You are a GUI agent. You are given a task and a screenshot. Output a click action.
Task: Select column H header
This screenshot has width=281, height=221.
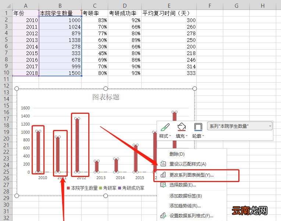click(x=263, y=6)
